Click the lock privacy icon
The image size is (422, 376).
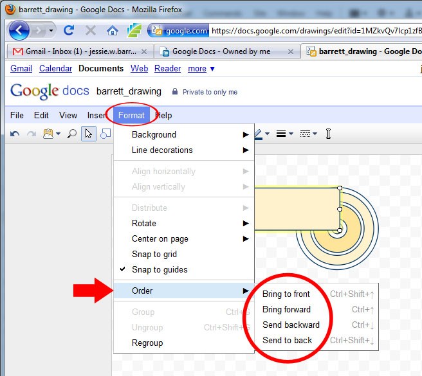(x=175, y=91)
